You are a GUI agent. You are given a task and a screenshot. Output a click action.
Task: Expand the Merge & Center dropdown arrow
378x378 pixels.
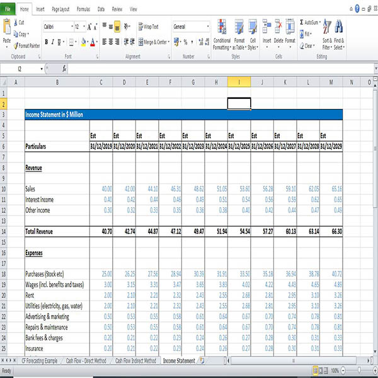169,42
